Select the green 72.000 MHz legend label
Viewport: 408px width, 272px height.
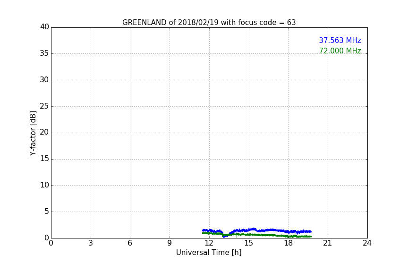click(340, 51)
